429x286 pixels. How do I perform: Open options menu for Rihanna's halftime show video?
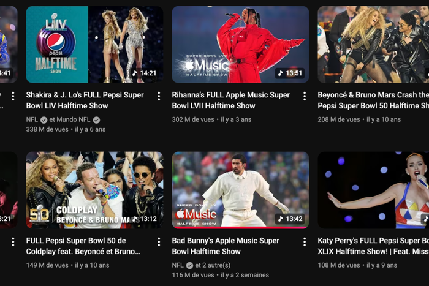tap(305, 96)
